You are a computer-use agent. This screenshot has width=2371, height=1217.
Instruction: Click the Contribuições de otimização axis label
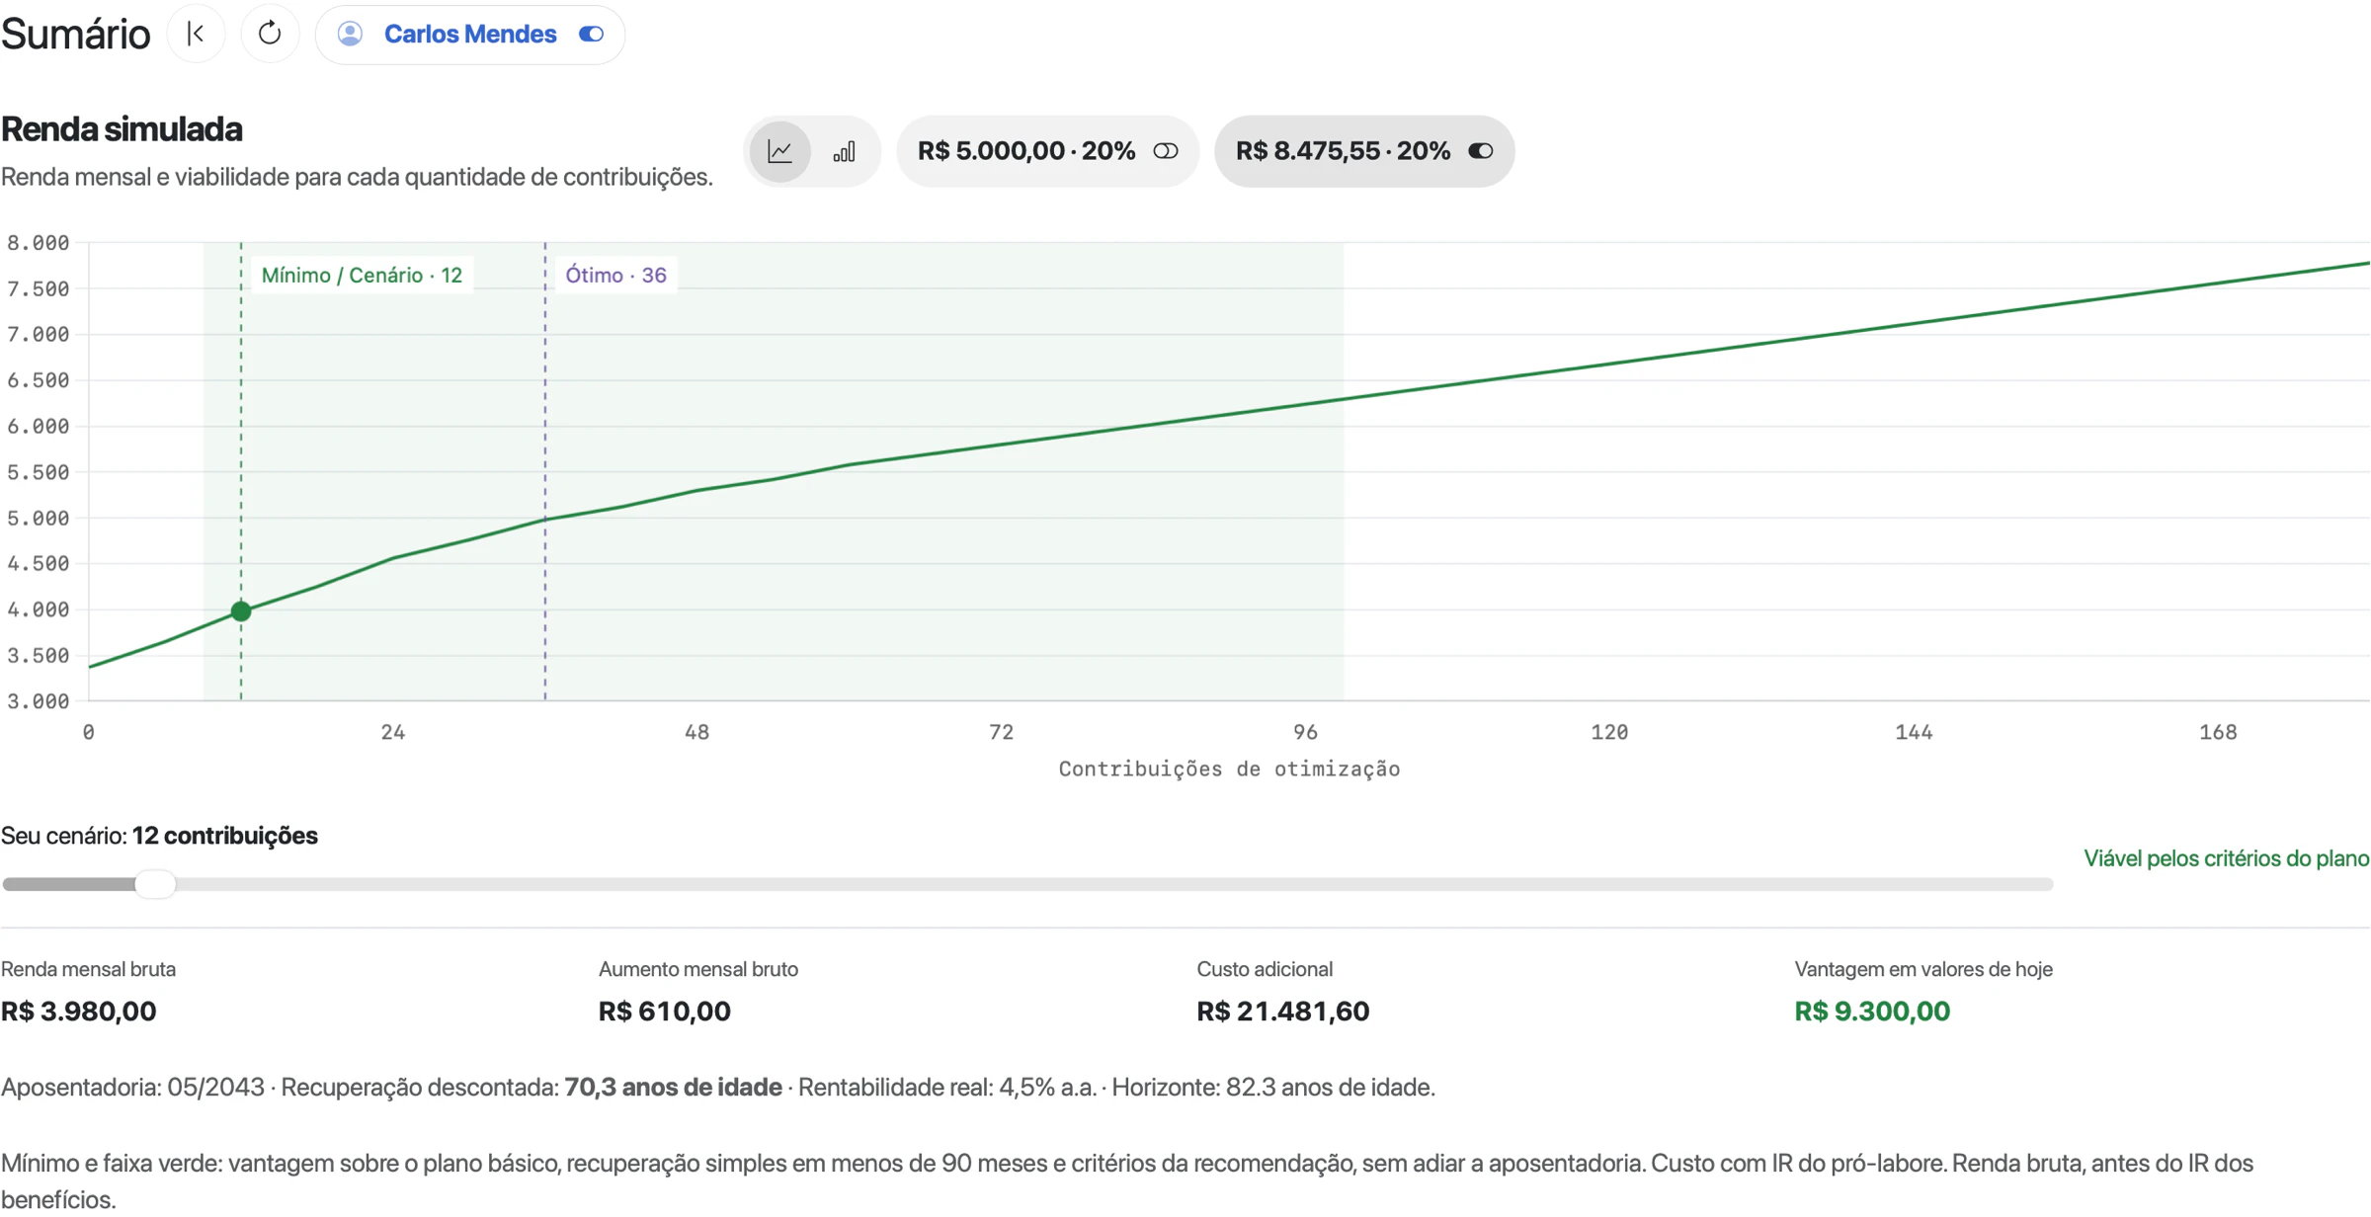coord(1229,769)
